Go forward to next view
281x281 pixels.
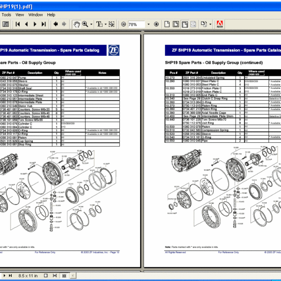click(x=64, y=24)
